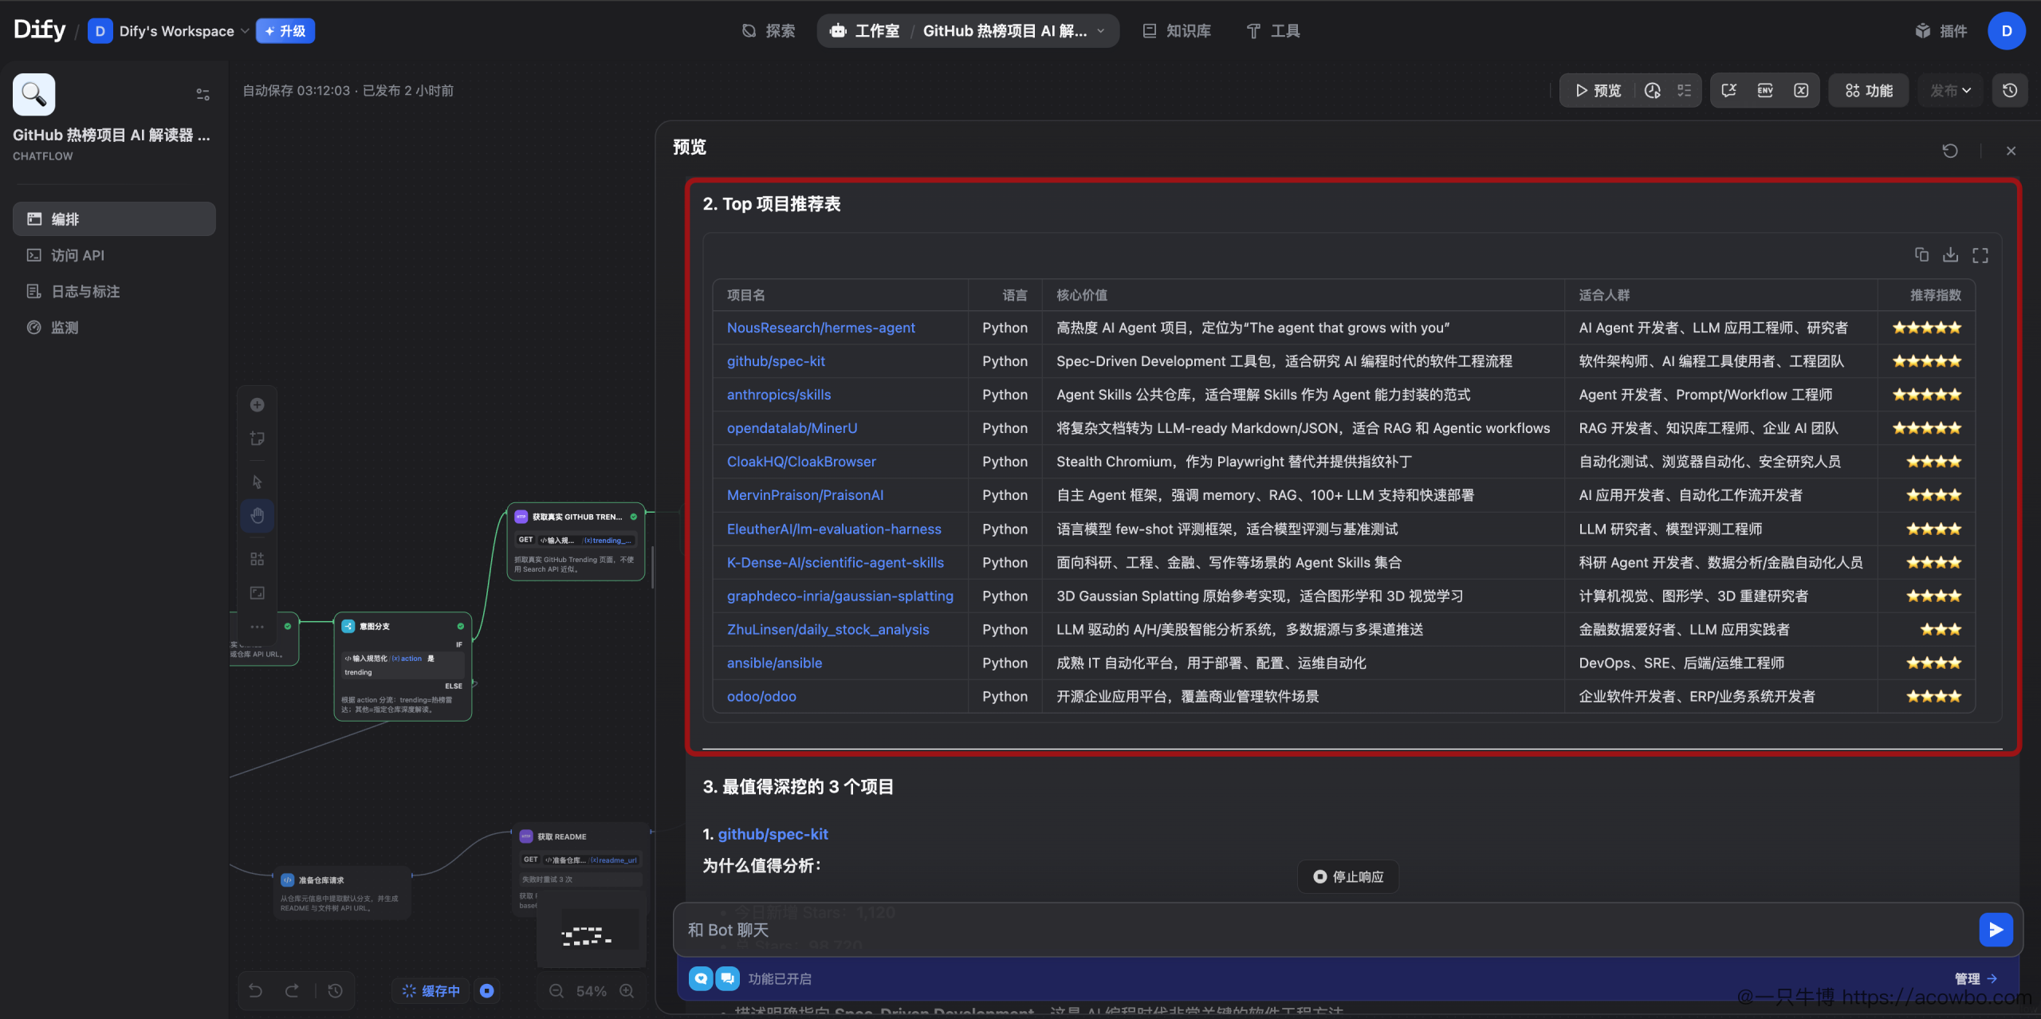Open the K-Dense-AI/scientific-agent-skills link

pos(835,562)
